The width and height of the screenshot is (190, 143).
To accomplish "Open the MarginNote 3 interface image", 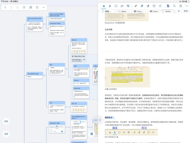I will [x=127, y=17].
